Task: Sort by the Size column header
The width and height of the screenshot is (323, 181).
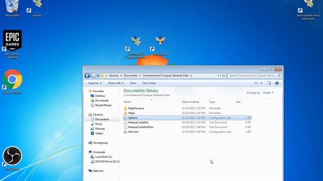Action: [x=243, y=102]
